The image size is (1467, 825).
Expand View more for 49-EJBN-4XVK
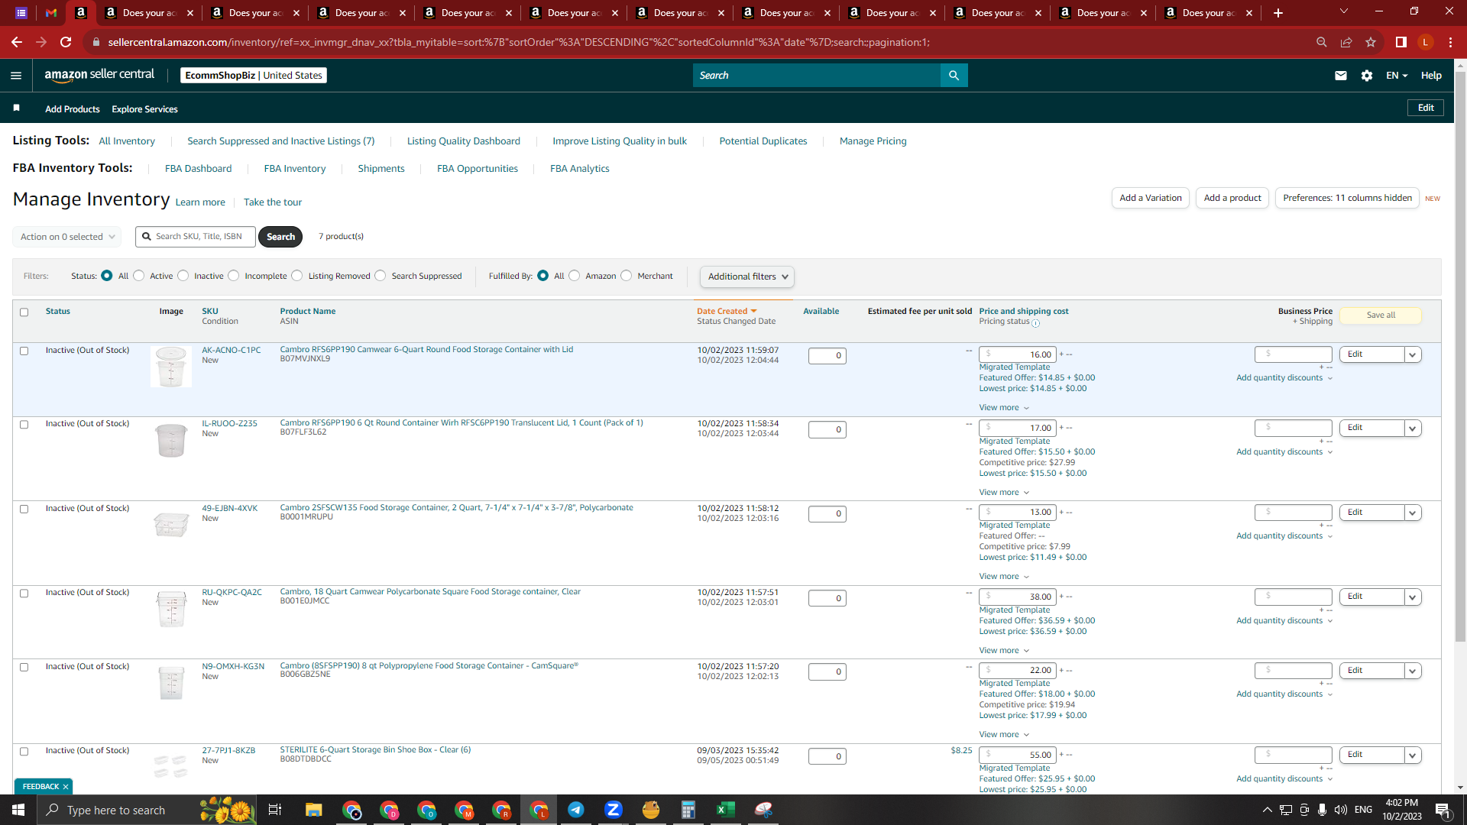click(1004, 577)
